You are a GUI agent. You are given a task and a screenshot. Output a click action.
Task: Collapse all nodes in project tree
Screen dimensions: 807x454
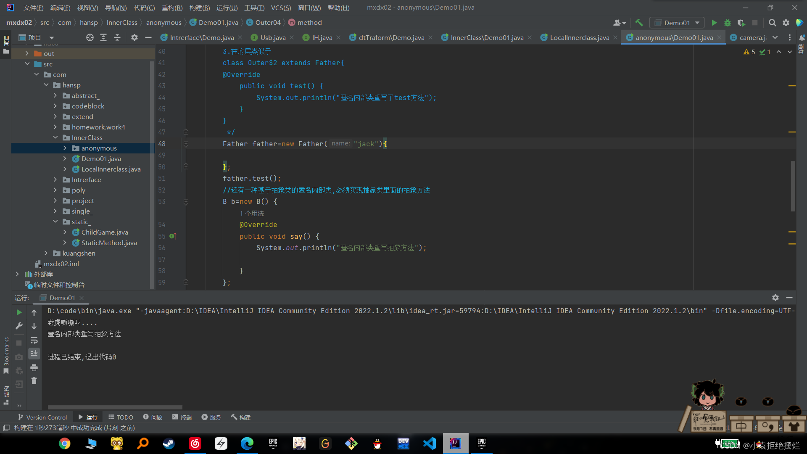(117, 38)
